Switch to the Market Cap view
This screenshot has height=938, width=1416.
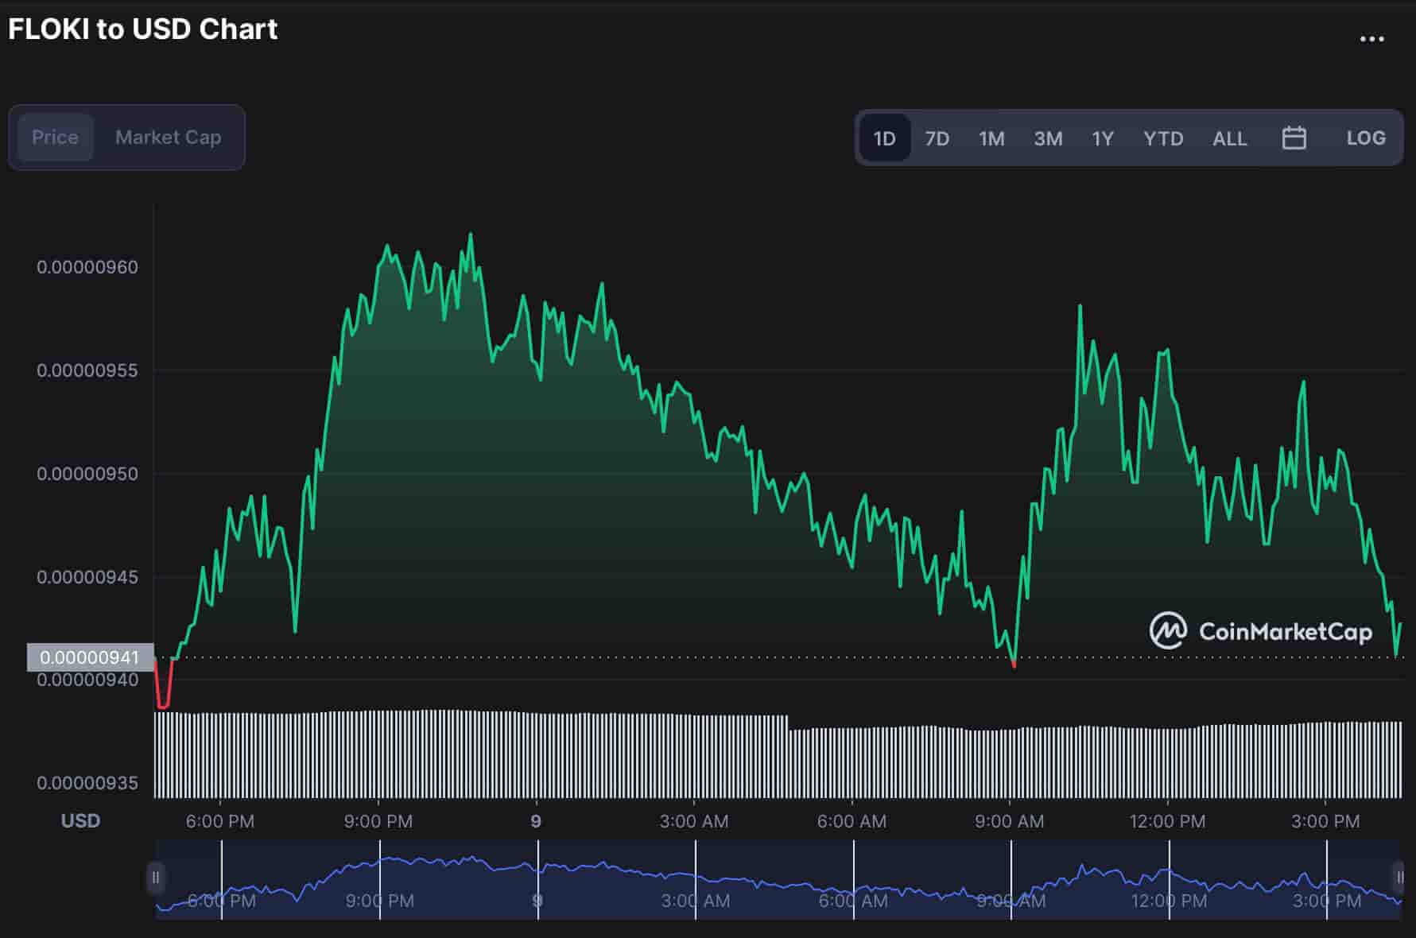click(x=168, y=138)
